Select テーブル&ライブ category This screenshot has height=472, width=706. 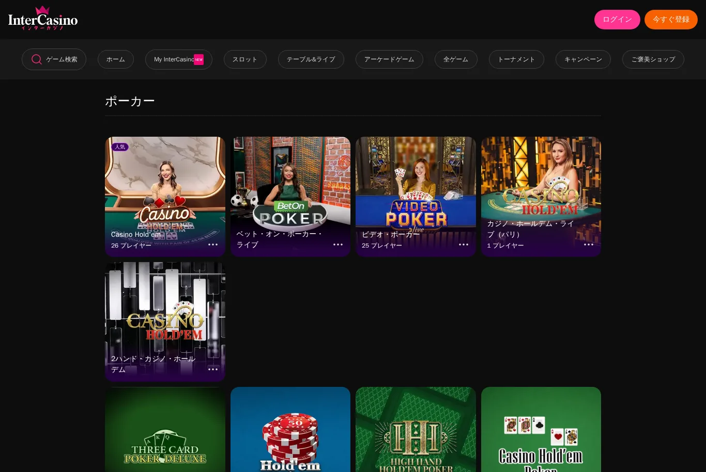pos(311,59)
